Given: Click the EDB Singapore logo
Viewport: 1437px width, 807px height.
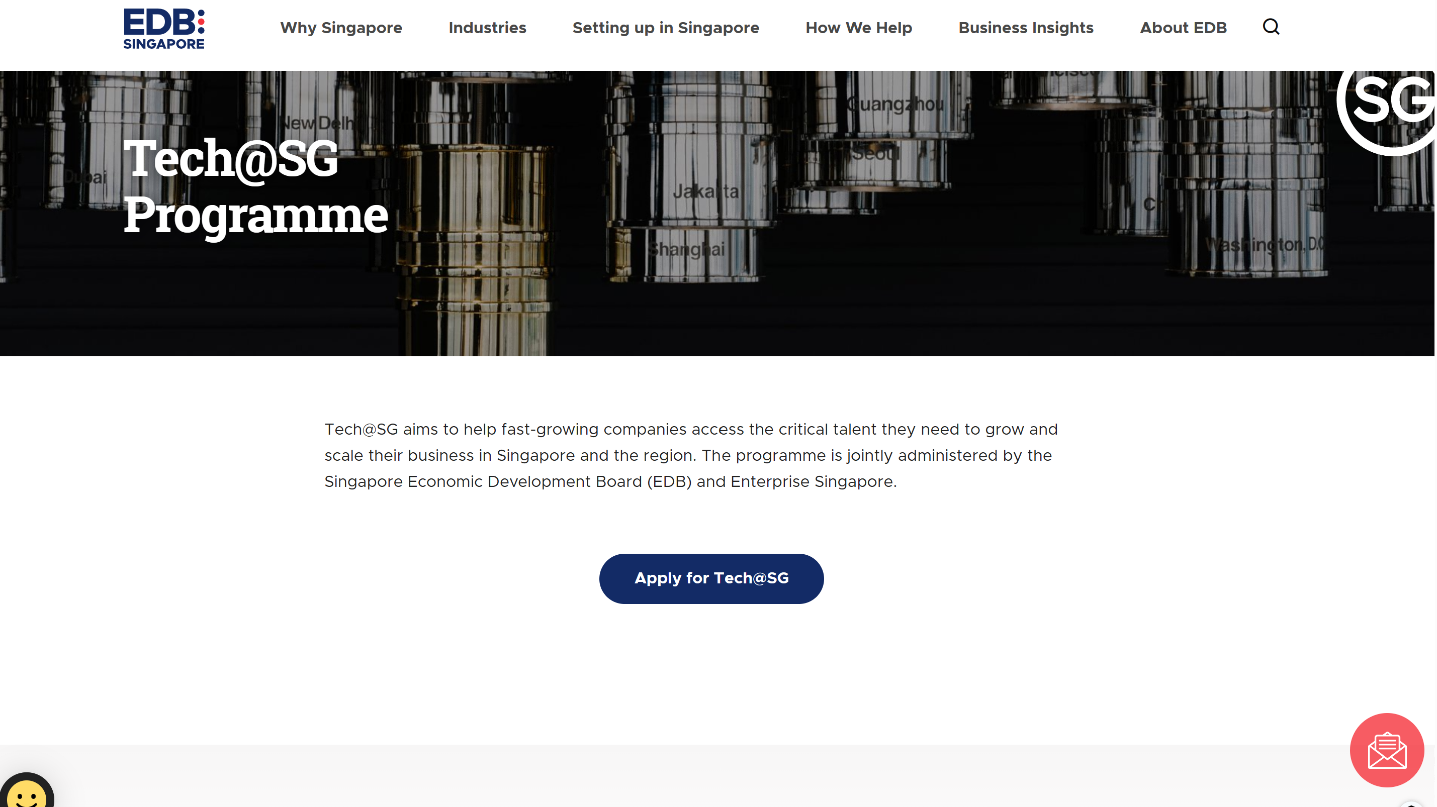Looking at the screenshot, I should [x=164, y=29].
